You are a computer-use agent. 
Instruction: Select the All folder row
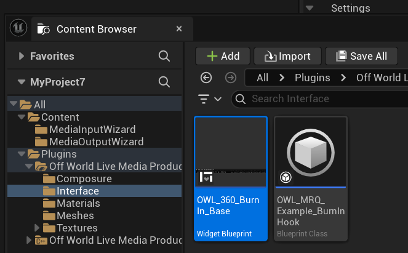pyautogui.click(x=94, y=105)
